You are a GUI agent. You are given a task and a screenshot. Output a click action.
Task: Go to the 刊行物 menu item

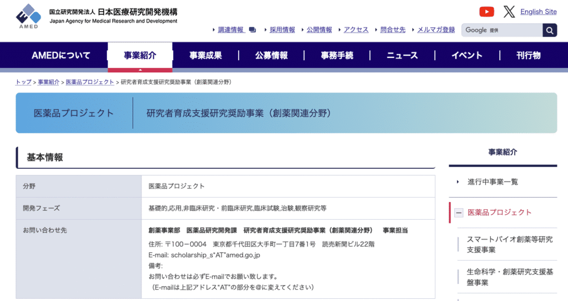[528, 55]
